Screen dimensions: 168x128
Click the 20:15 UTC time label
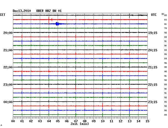click(153, 50)
